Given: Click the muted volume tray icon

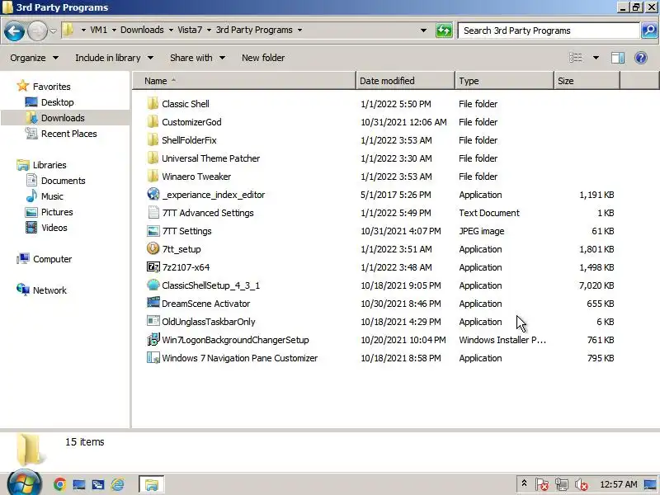Looking at the screenshot, I should pos(582,484).
